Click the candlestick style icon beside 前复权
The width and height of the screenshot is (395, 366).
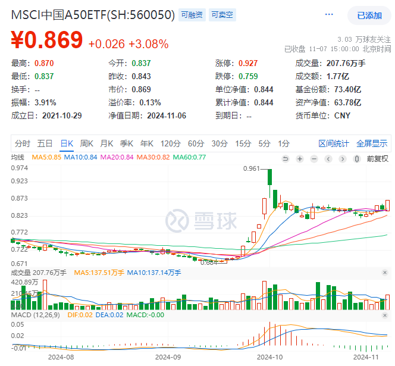tap(357, 159)
